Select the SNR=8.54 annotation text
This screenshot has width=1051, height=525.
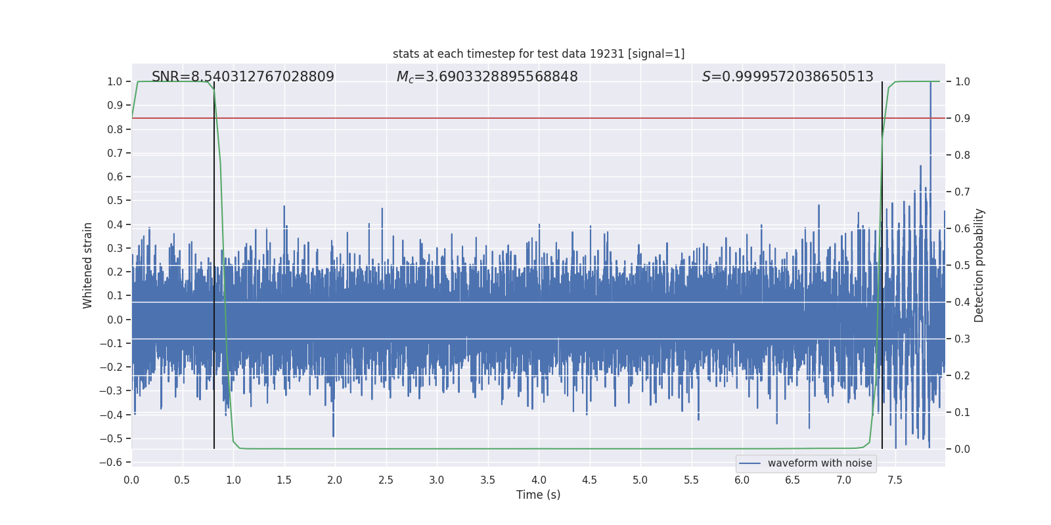point(242,77)
